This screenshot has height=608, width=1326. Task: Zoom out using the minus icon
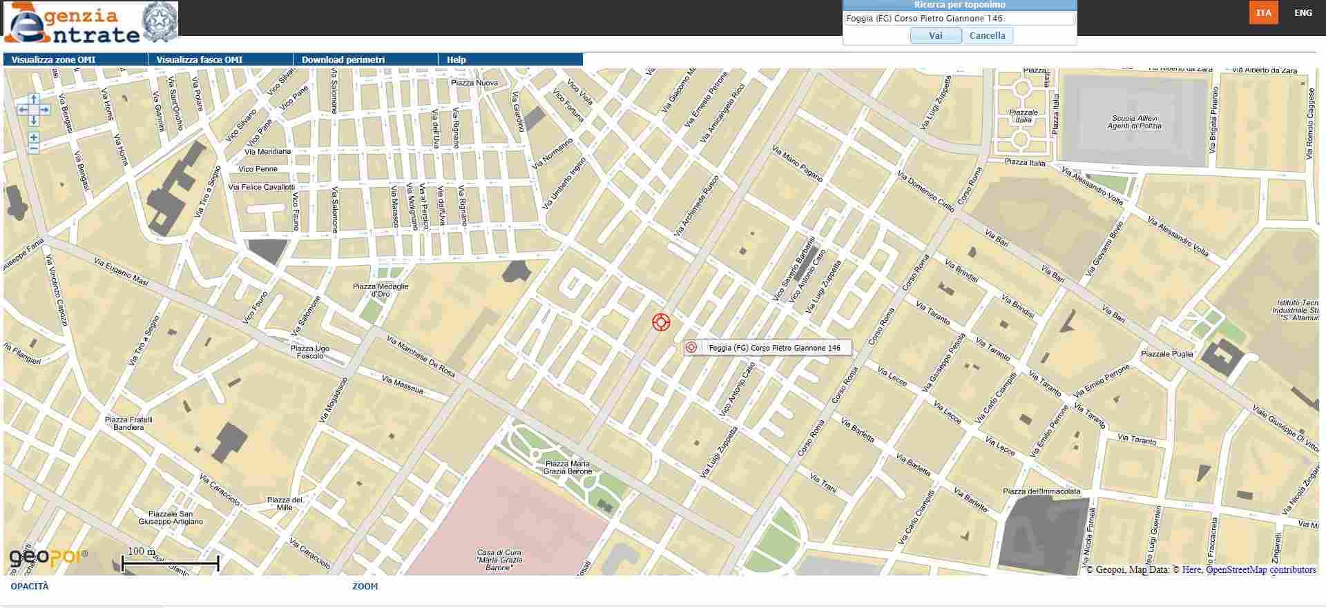tap(33, 148)
